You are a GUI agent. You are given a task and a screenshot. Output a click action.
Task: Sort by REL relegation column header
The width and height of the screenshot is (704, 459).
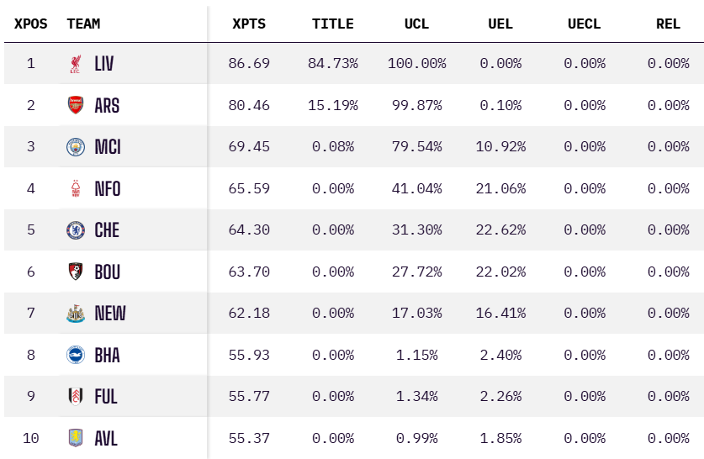coord(668,24)
